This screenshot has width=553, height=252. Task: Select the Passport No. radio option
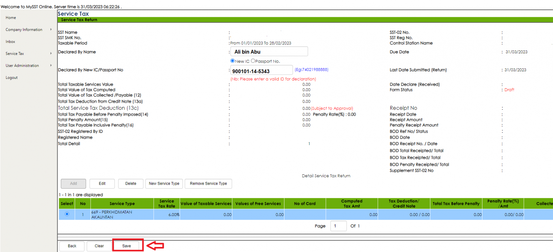(x=253, y=61)
